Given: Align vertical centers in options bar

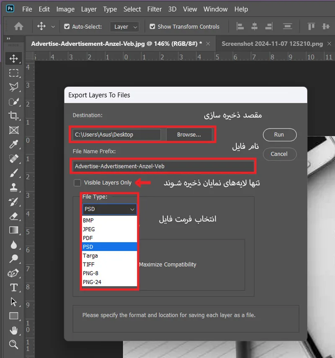Looking at the screenshot, I should [x=326, y=26].
